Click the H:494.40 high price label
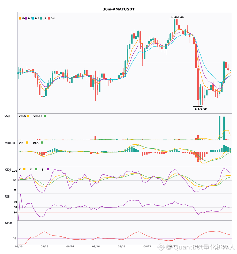Screen dimensions: 237x254 [178, 17]
